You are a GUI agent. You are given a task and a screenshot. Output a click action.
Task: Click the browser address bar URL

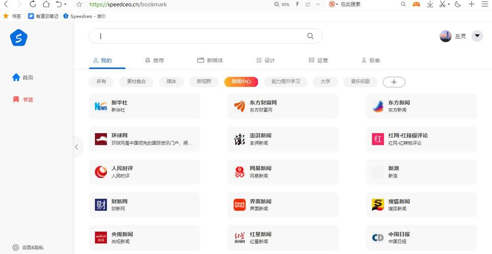click(x=128, y=5)
